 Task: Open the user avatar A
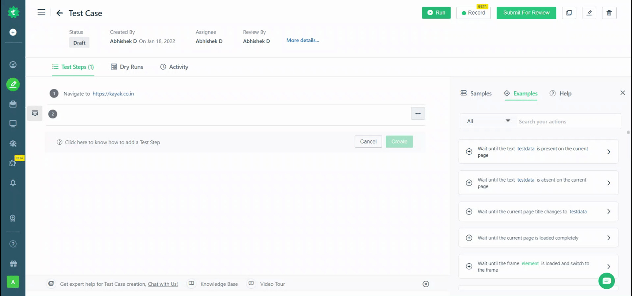pyautogui.click(x=13, y=282)
